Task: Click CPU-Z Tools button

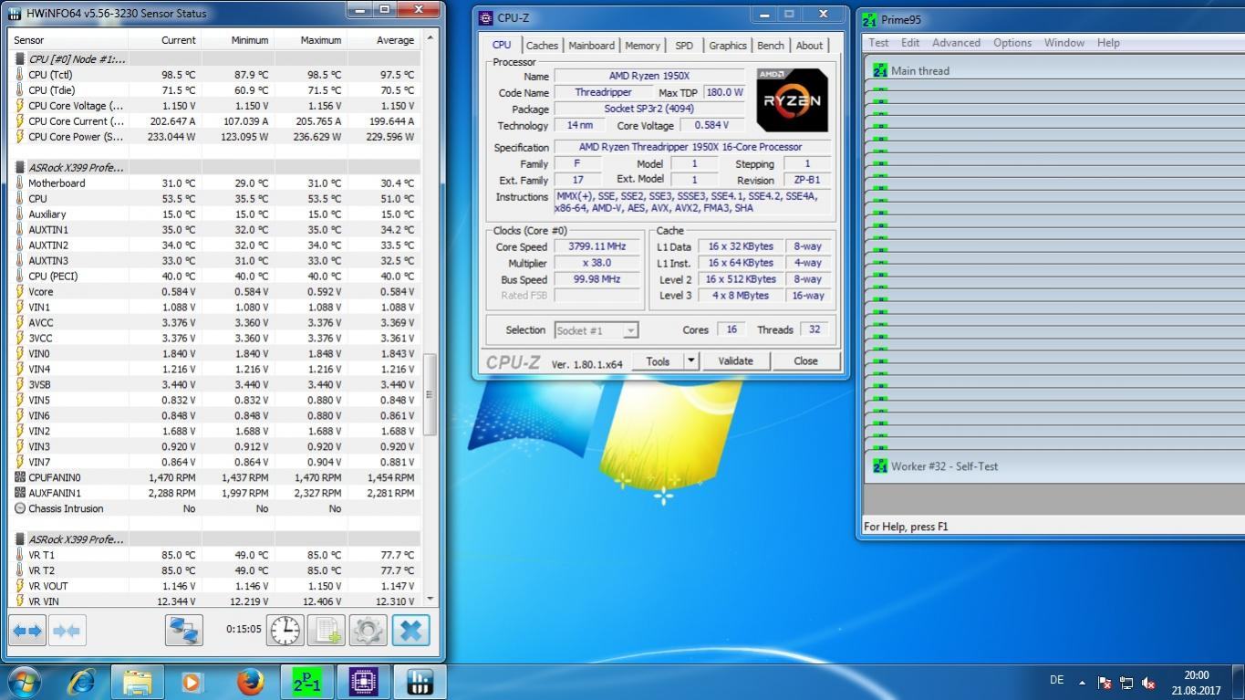Action: (658, 360)
